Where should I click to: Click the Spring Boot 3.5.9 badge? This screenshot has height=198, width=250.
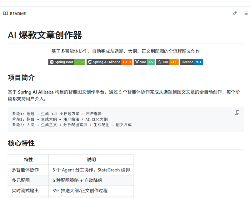[x=67, y=62]
